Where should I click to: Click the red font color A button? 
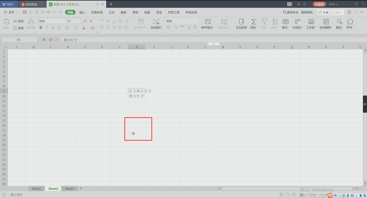(x=84, y=28)
